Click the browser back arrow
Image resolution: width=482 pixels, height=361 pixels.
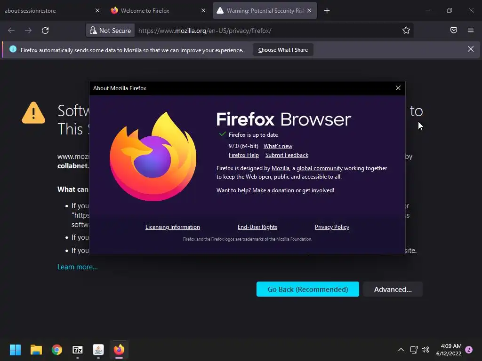point(11,31)
